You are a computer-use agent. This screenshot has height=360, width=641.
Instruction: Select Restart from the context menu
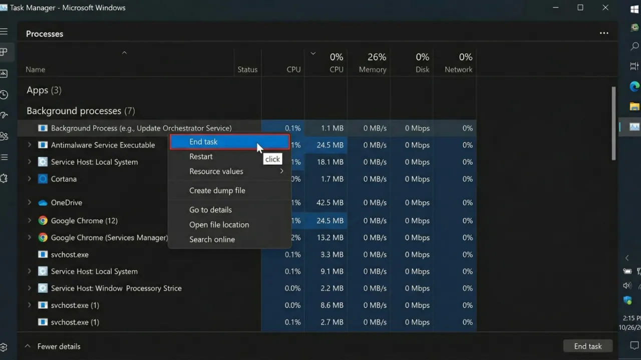coord(201,156)
